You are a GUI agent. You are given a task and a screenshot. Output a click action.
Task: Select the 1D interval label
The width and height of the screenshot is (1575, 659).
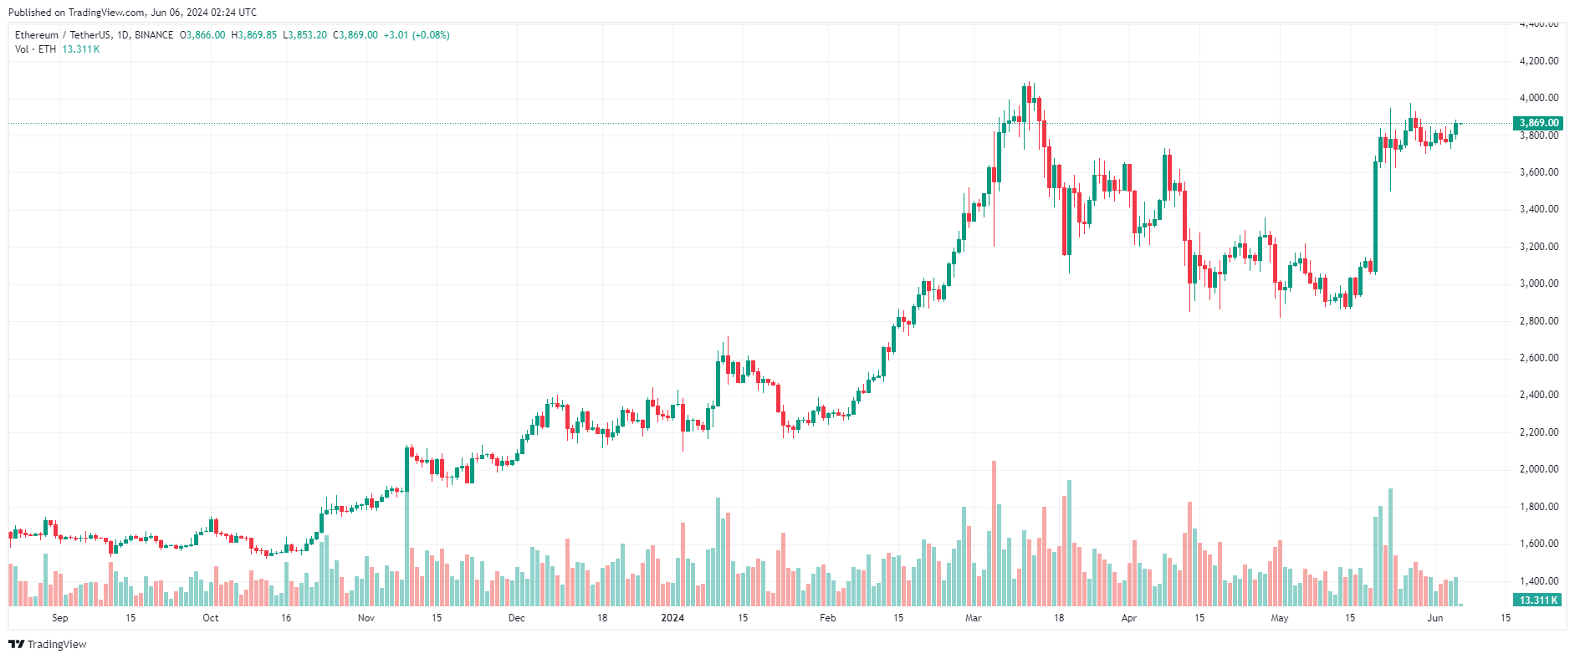(x=122, y=35)
